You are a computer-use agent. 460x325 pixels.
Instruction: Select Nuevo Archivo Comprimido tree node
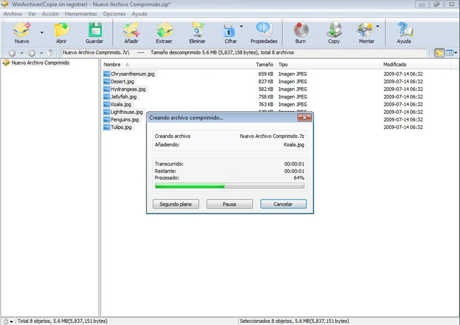[x=40, y=63]
